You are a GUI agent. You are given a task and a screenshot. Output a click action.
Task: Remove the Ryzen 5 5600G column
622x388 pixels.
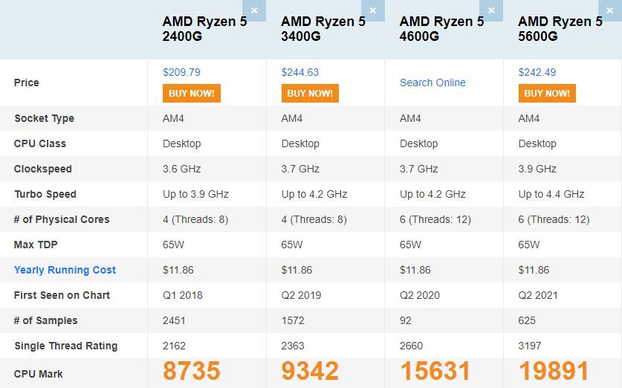click(x=610, y=10)
